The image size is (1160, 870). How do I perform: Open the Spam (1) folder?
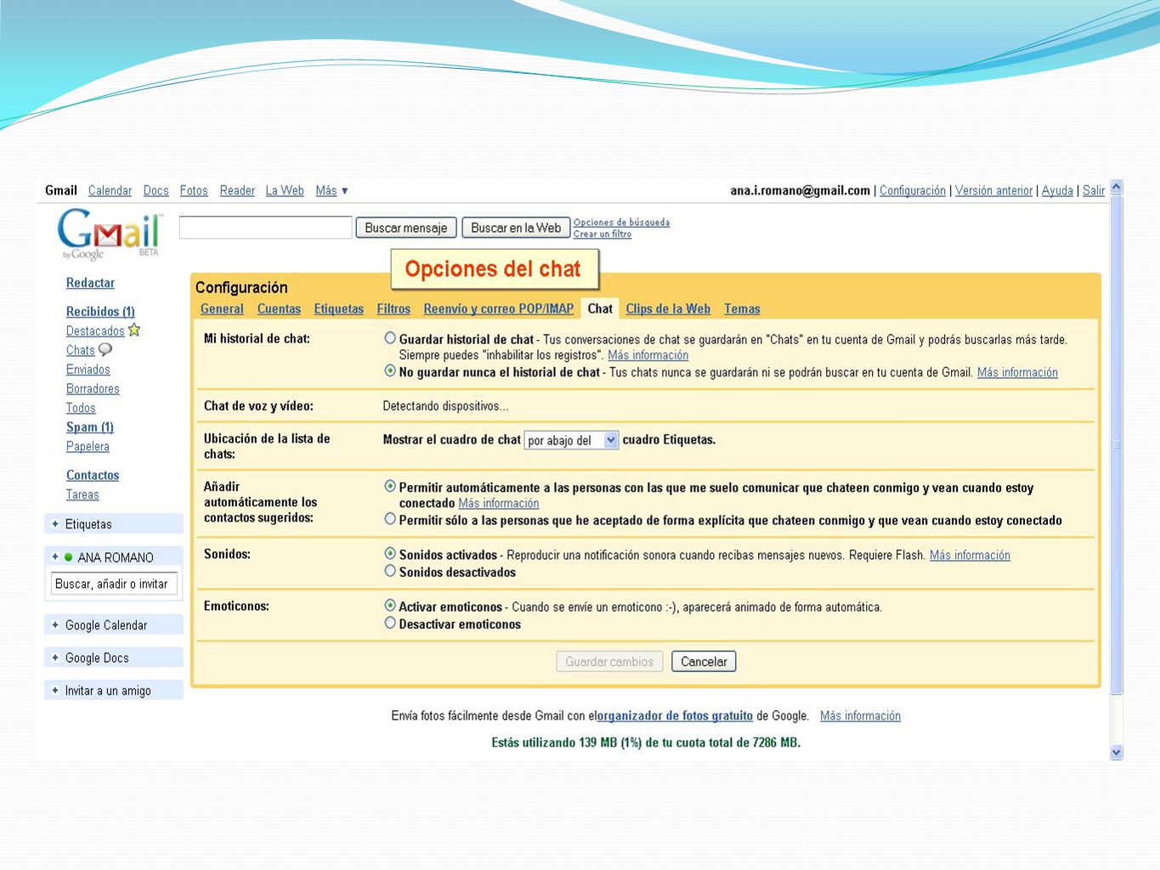click(x=90, y=427)
